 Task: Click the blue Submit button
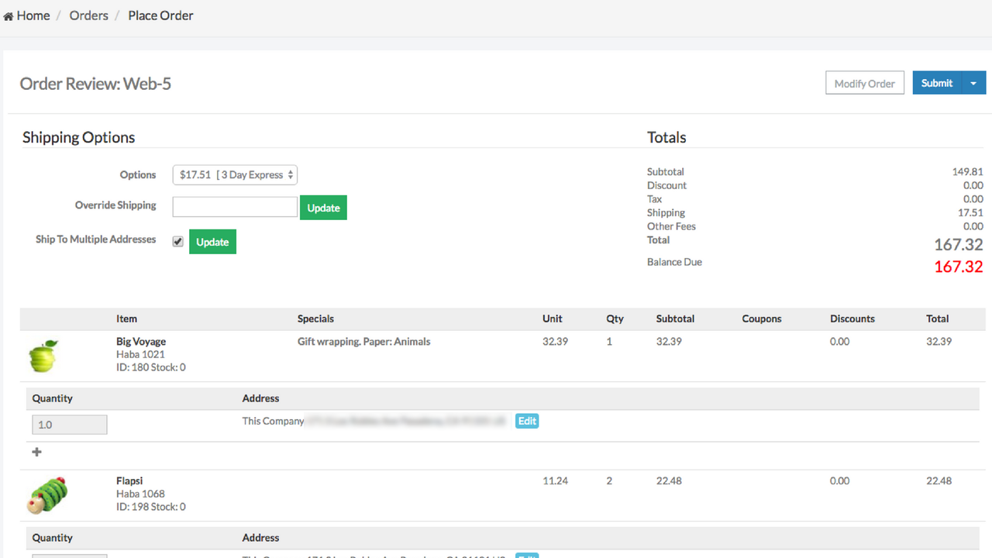937,83
